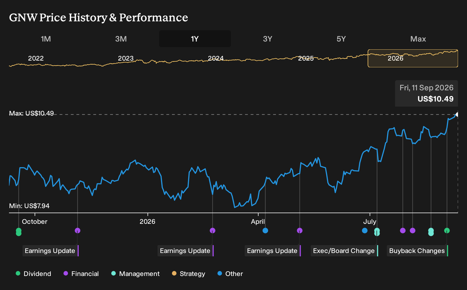Image resolution: width=467 pixels, height=290 pixels.
Task: Open the middle Earnings Update event label
Action: tap(186, 251)
